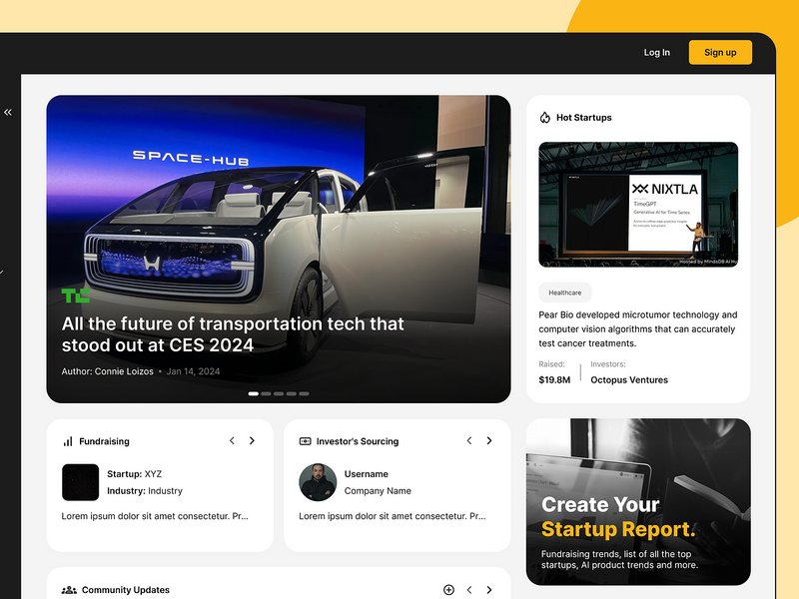799x599 pixels.
Task: Click the left chevron in Community Updates
Action: 469,589
